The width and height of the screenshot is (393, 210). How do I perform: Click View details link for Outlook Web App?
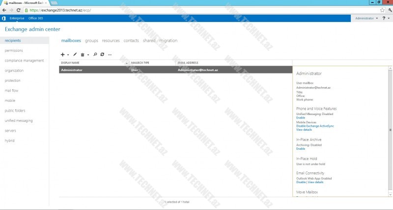315,182
